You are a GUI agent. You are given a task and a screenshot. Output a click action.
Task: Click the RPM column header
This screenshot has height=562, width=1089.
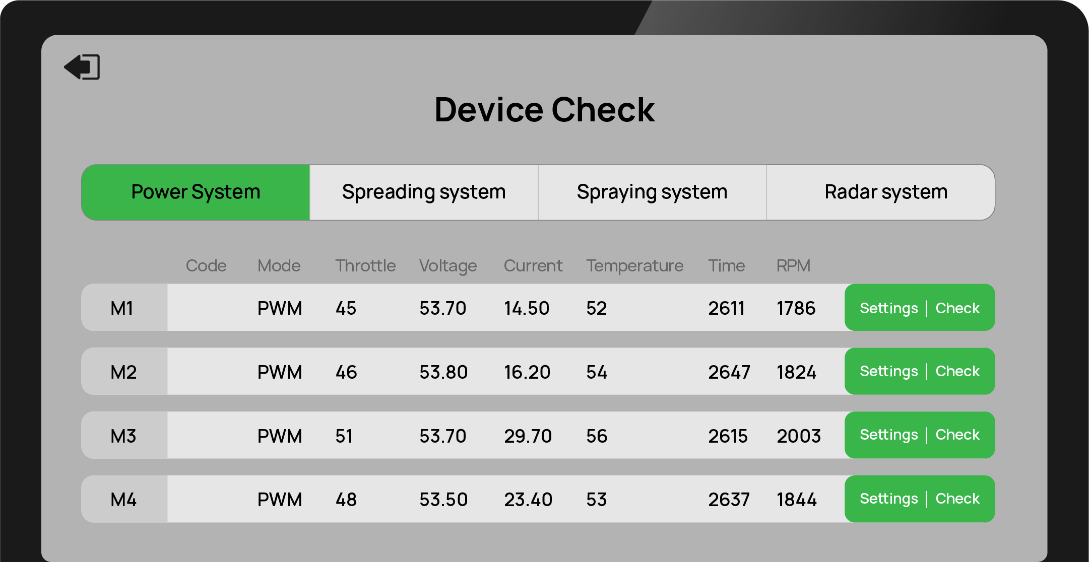(x=793, y=265)
